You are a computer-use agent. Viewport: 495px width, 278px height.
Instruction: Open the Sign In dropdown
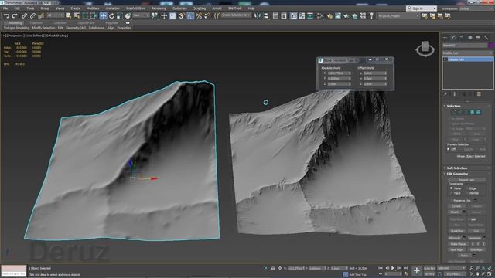coord(422,8)
